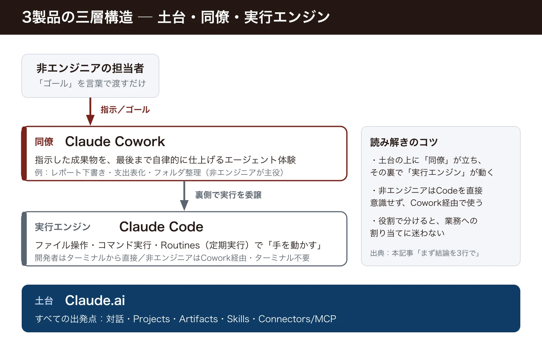This screenshot has height=354, width=542.
Task: Click the '土台' tag in the blue bar
Action: tap(44, 301)
